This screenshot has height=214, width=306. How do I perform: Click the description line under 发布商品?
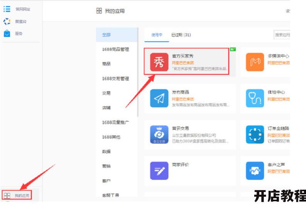coord(201,105)
